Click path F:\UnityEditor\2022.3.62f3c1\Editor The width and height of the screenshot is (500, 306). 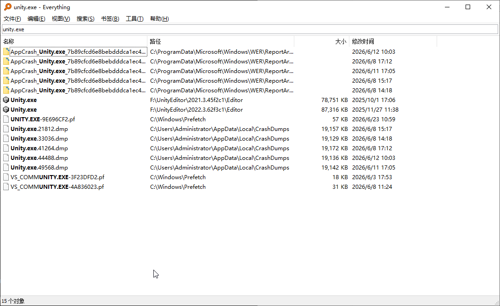coord(197,109)
